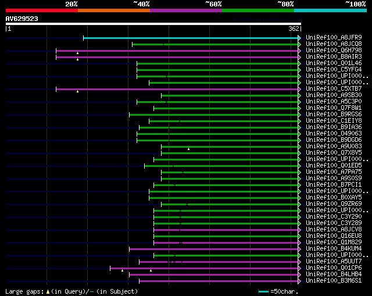Viewport: 372px width, 296px height.
Task: Open hit UniRef100_Q01L46
Action: point(334,63)
